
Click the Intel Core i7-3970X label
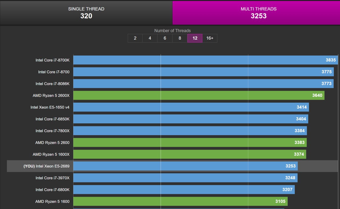[53, 178]
